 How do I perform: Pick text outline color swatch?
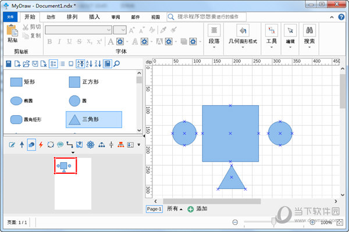[144, 42]
